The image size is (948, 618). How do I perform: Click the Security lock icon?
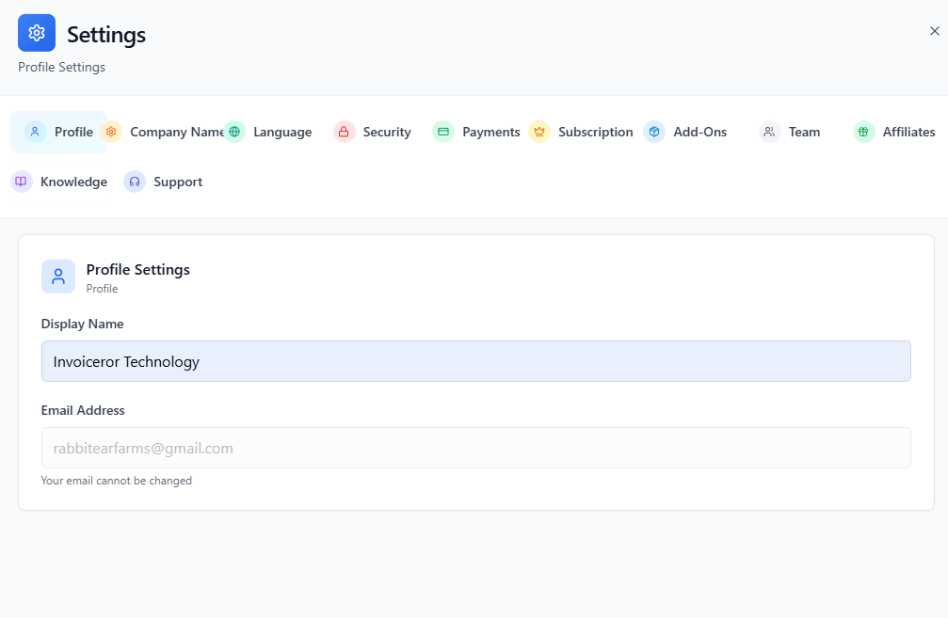click(343, 132)
